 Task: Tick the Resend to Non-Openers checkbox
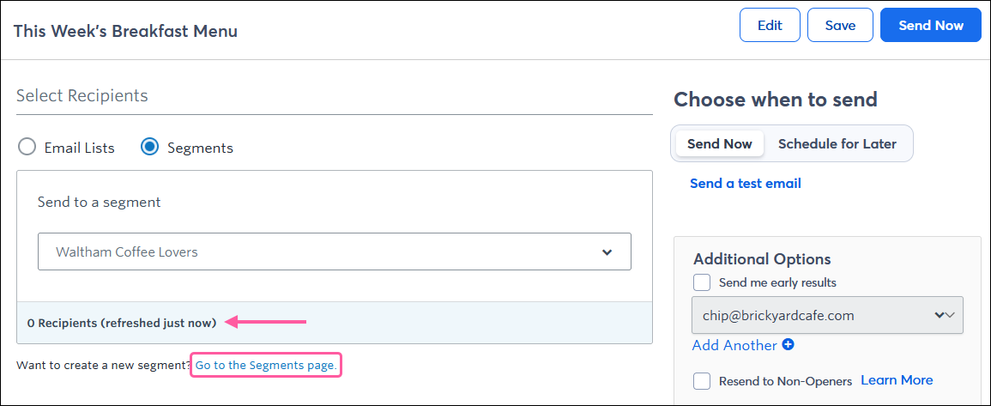click(x=702, y=381)
